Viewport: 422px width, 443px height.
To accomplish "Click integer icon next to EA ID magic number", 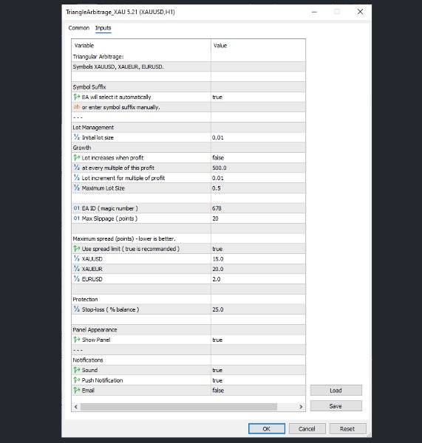I will [x=77, y=208].
